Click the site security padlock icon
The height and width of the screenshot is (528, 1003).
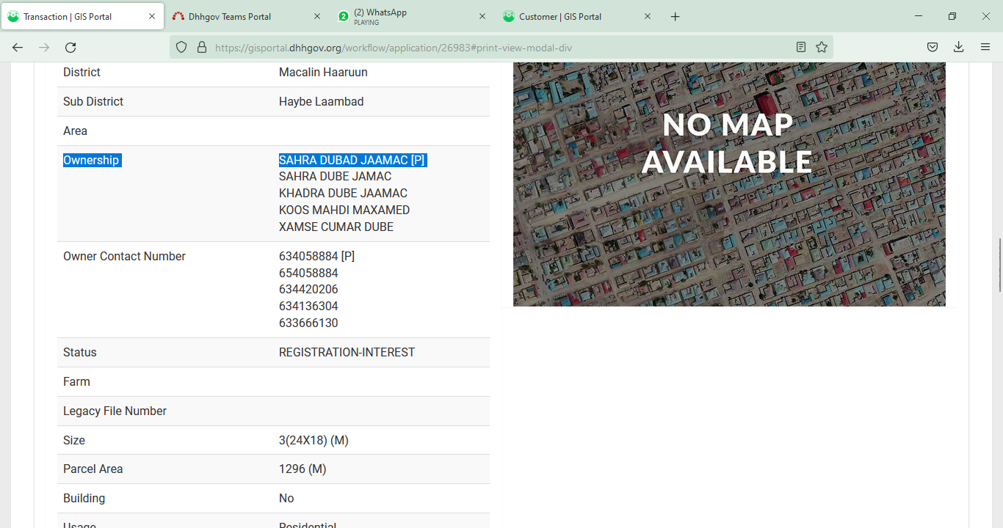point(202,47)
